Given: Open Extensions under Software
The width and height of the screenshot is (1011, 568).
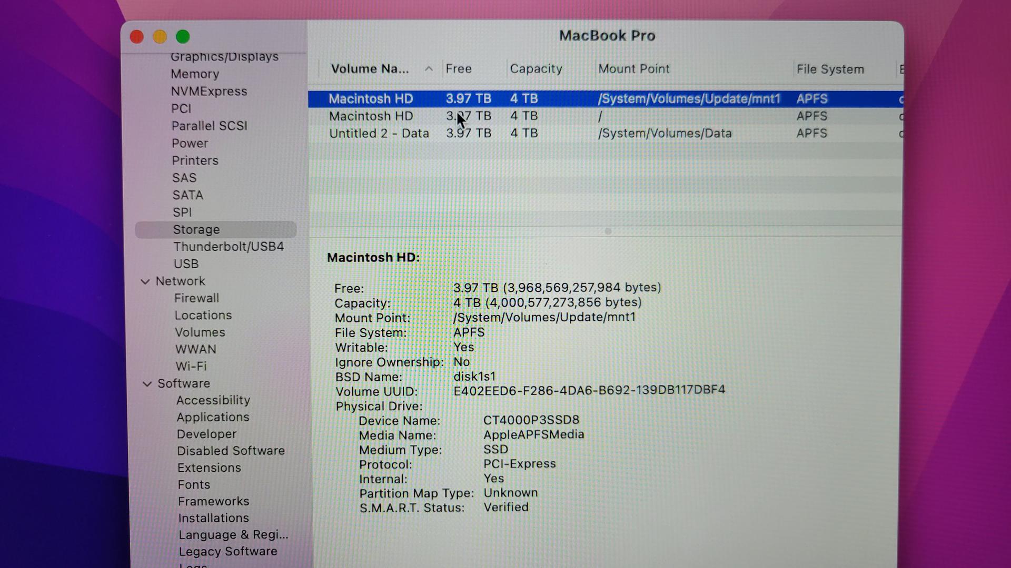Looking at the screenshot, I should pyautogui.click(x=209, y=468).
